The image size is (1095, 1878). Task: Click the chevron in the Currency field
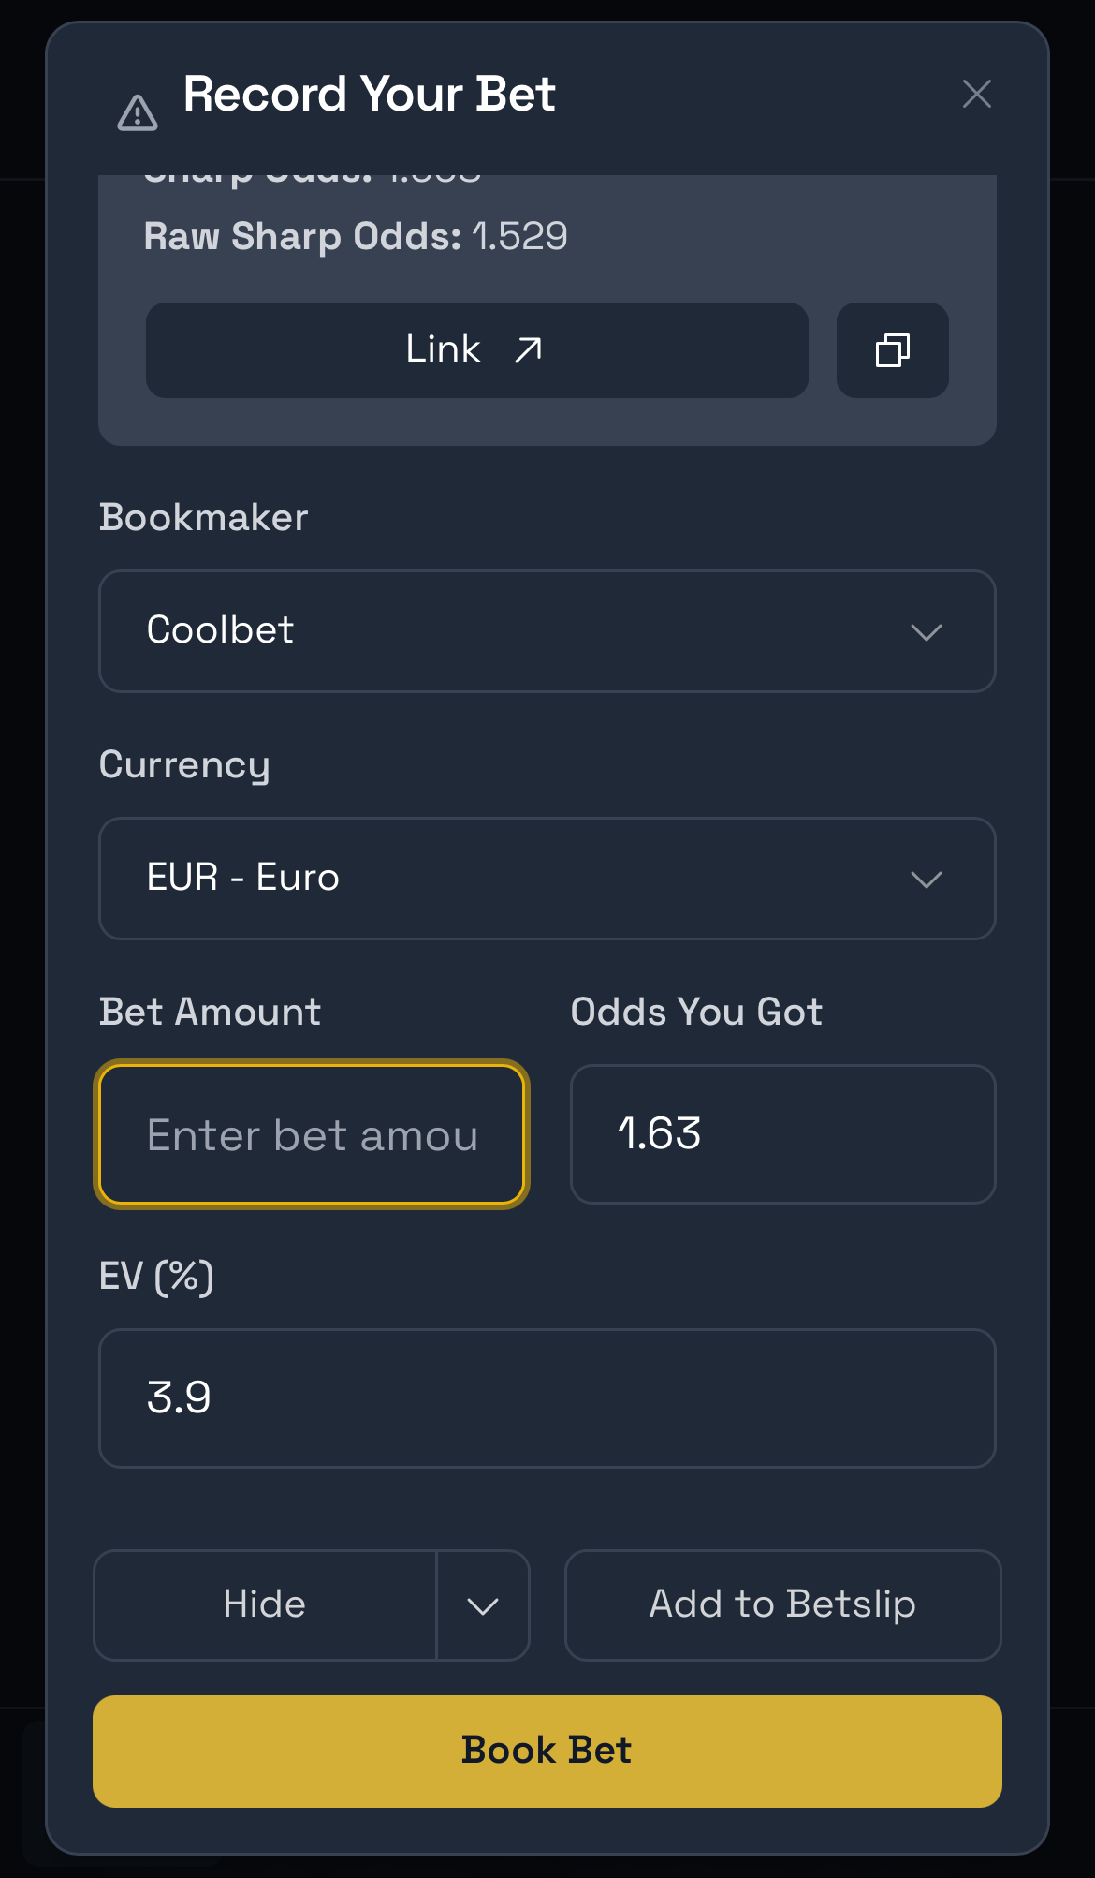tap(926, 880)
